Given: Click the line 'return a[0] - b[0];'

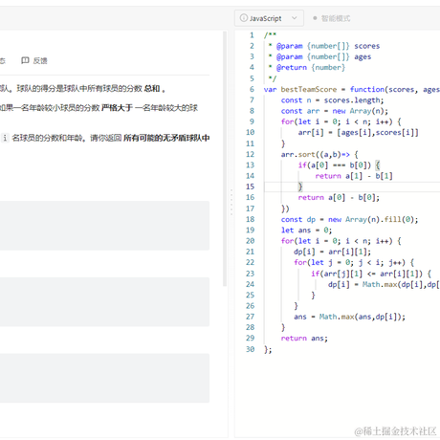Looking at the screenshot, I should click(x=339, y=198).
